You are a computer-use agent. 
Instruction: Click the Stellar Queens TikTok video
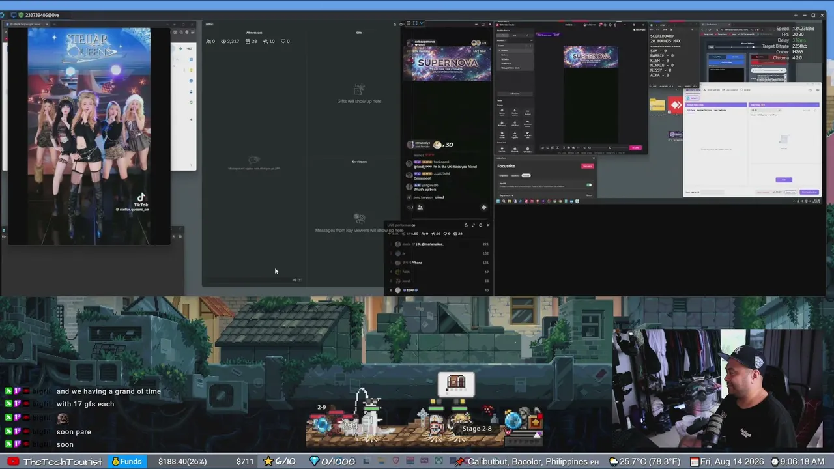(x=89, y=136)
